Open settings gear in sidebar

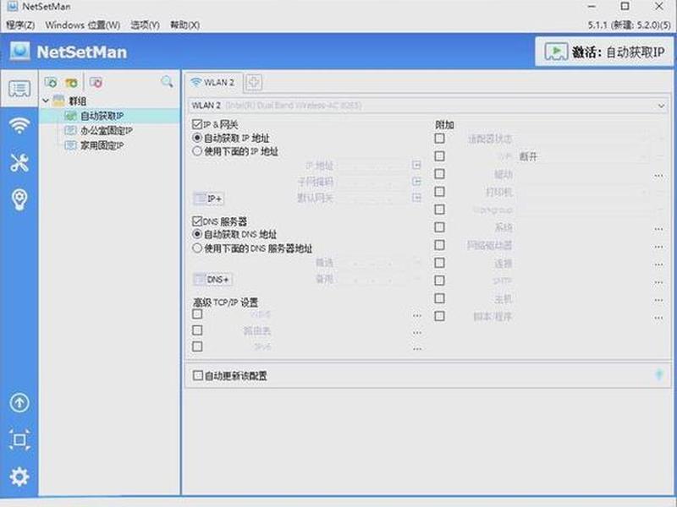(19, 477)
